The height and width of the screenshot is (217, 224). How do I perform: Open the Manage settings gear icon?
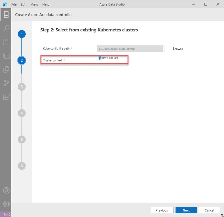(x=6, y=204)
